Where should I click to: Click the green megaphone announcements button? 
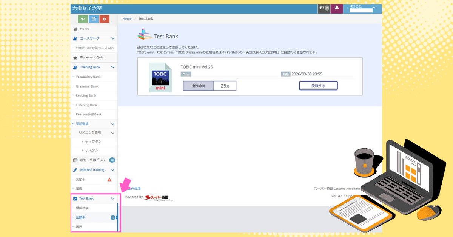[x=83, y=19]
